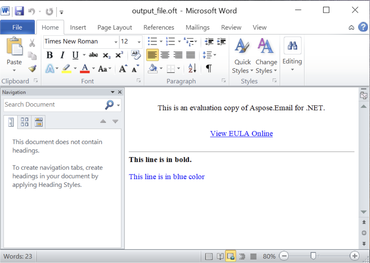Open the Find tool in Editing group

pos(292,45)
